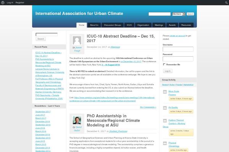Open the June 2016 newsletter
This screenshot has width=229, height=152.
click(x=40, y=128)
